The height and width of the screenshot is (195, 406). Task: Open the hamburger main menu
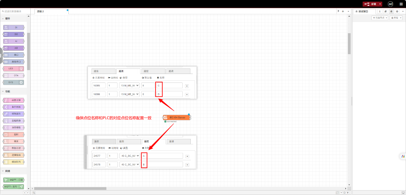click(x=401, y=4)
